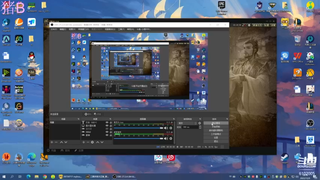This screenshot has width=320, height=180.
Task: Float the 控件 dock via its header icon
Action: tap(227, 119)
